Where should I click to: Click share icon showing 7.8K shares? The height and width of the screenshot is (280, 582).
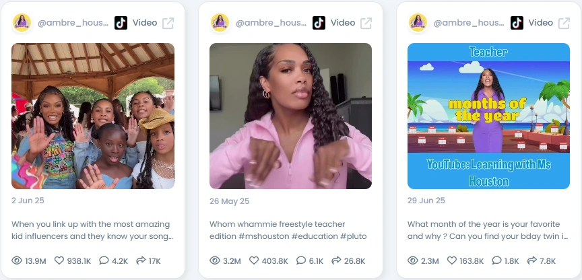[x=532, y=260]
